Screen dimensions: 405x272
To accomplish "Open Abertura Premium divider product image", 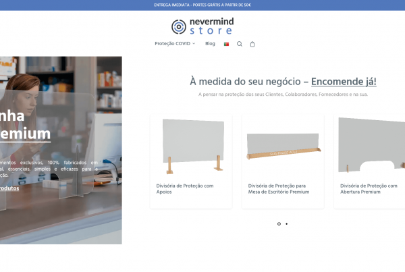I will coord(371,145).
